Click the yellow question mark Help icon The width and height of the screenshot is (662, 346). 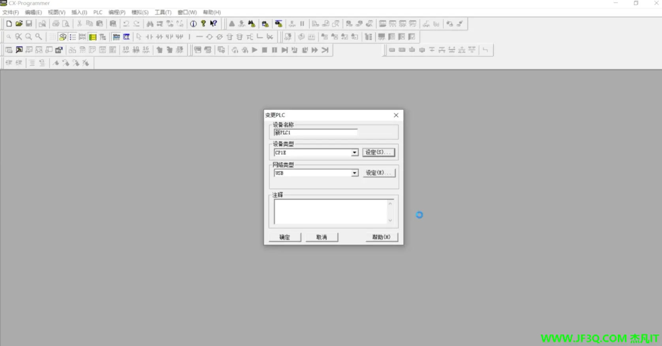click(x=203, y=24)
